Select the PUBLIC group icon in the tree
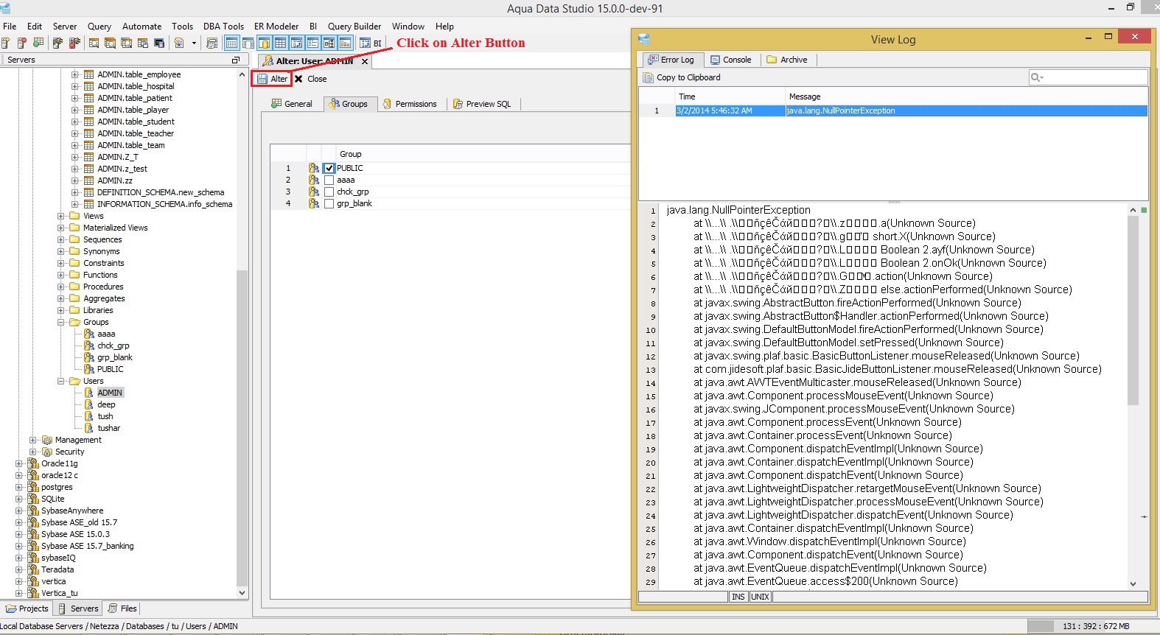This screenshot has width=1160, height=635. (x=89, y=369)
